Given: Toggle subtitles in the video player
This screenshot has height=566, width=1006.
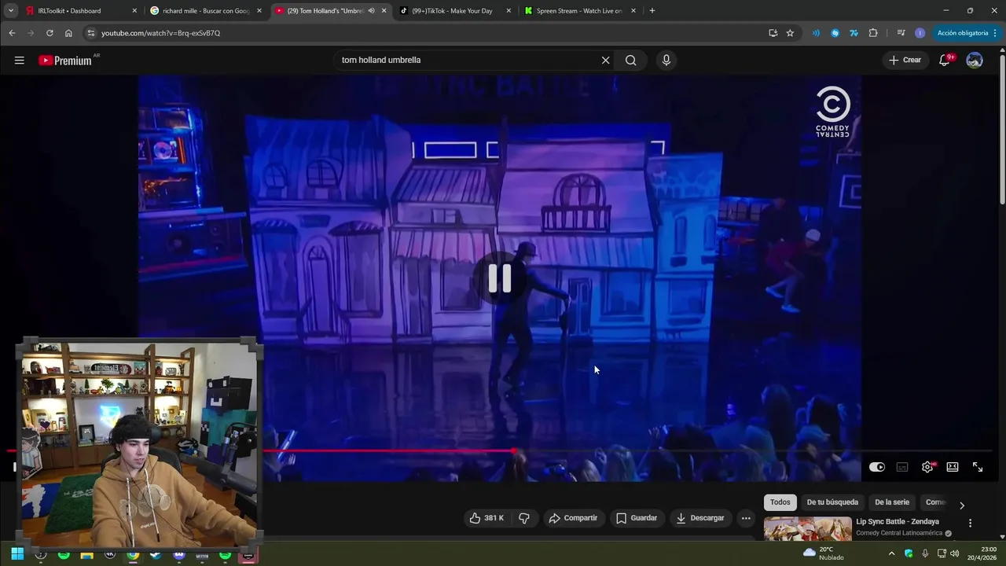Looking at the screenshot, I should [x=902, y=467].
